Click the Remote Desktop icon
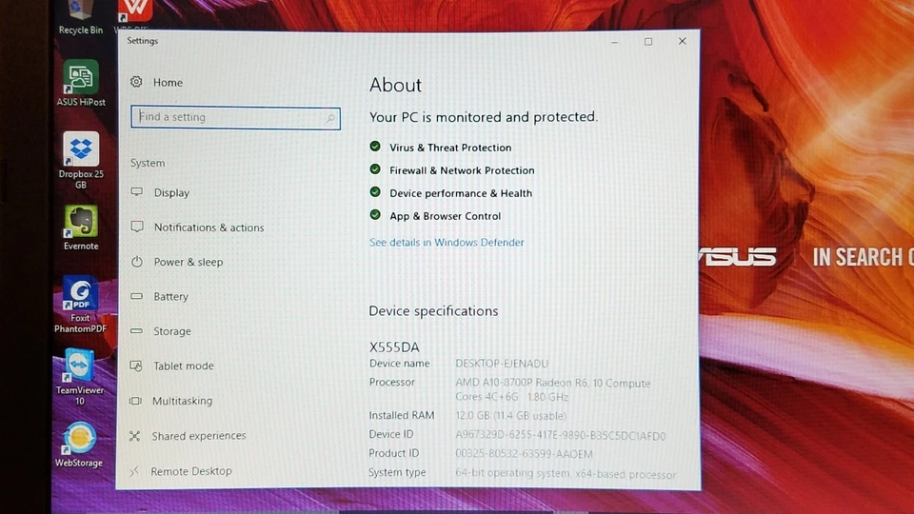 click(134, 471)
